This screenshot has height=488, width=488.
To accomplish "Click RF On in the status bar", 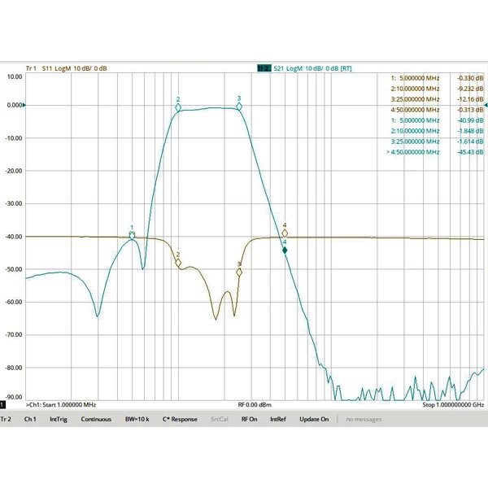I will tap(250, 419).
